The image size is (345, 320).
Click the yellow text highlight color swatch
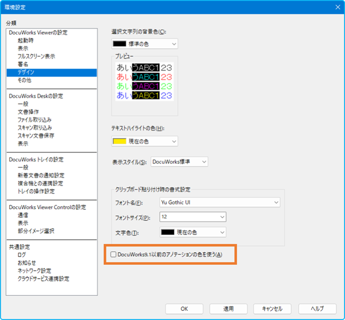click(x=119, y=141)
